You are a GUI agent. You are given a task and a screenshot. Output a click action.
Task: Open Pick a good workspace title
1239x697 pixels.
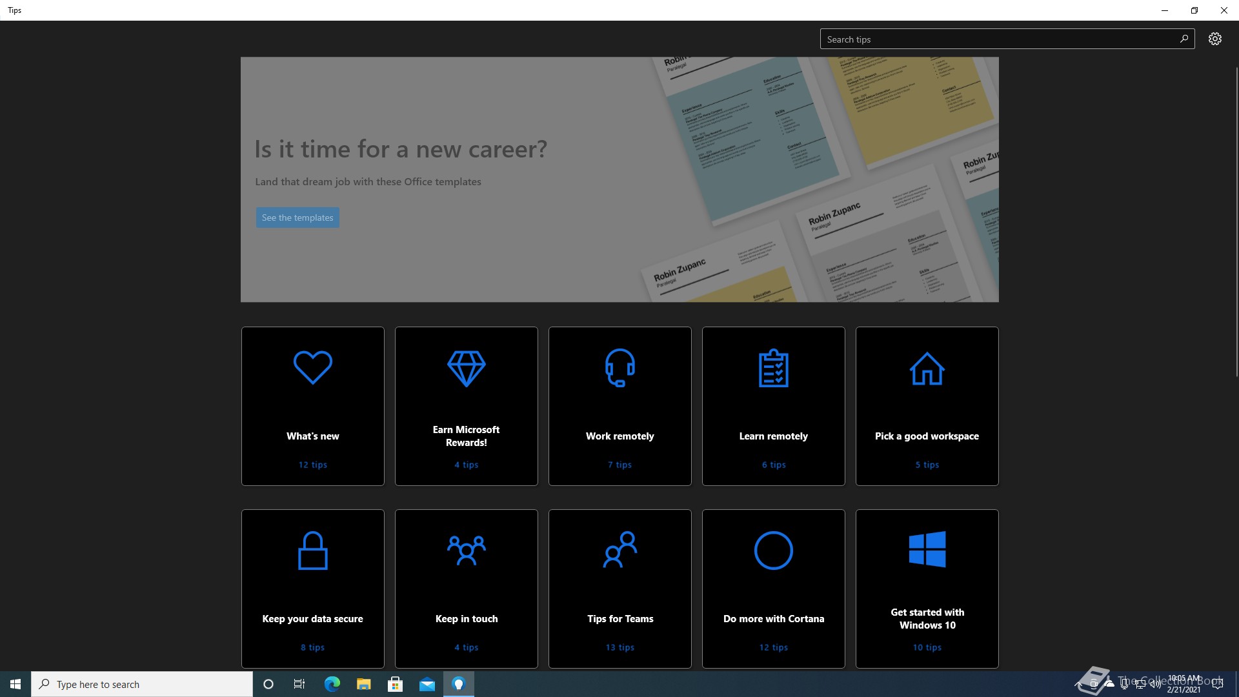(x=927, y=436)
